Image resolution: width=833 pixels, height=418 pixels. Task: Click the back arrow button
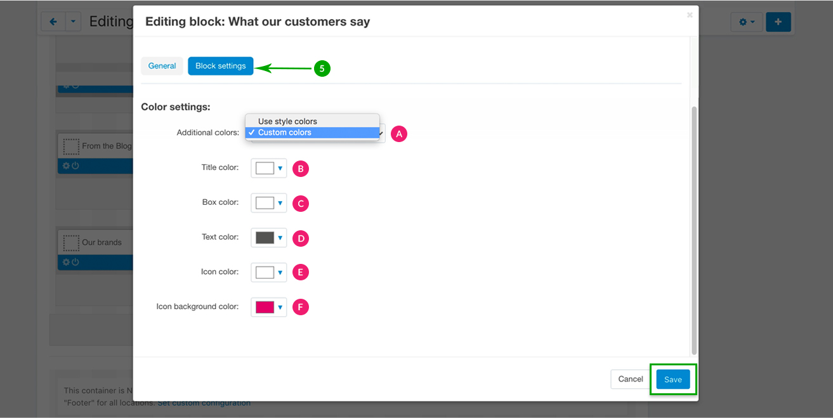pos(53,22)
